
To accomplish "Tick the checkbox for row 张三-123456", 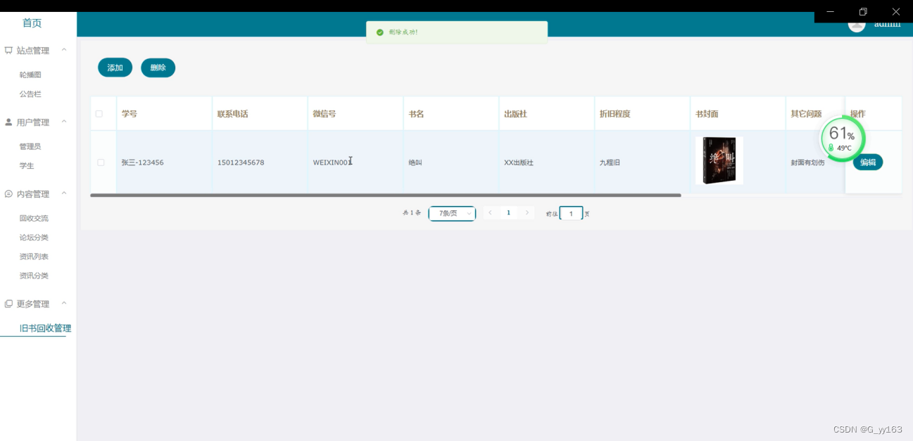I will pyautogui.click(x=101, y=162).
